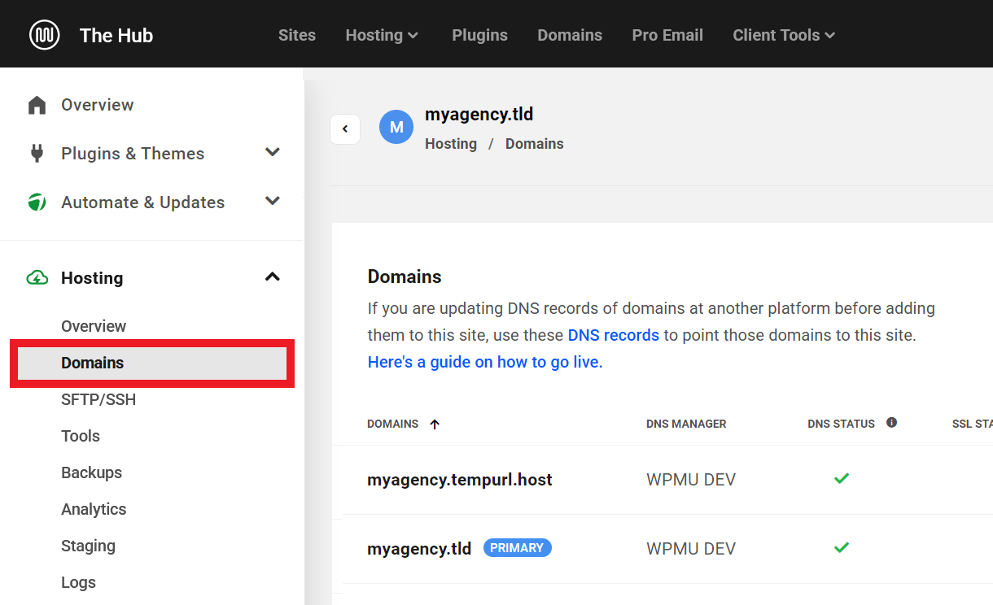
Task: Open Plugins in top navigation
Action: 480,35
